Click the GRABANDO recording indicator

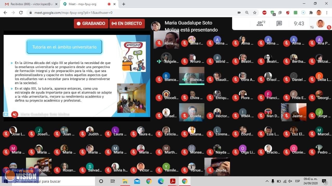(x=91, y=24)
